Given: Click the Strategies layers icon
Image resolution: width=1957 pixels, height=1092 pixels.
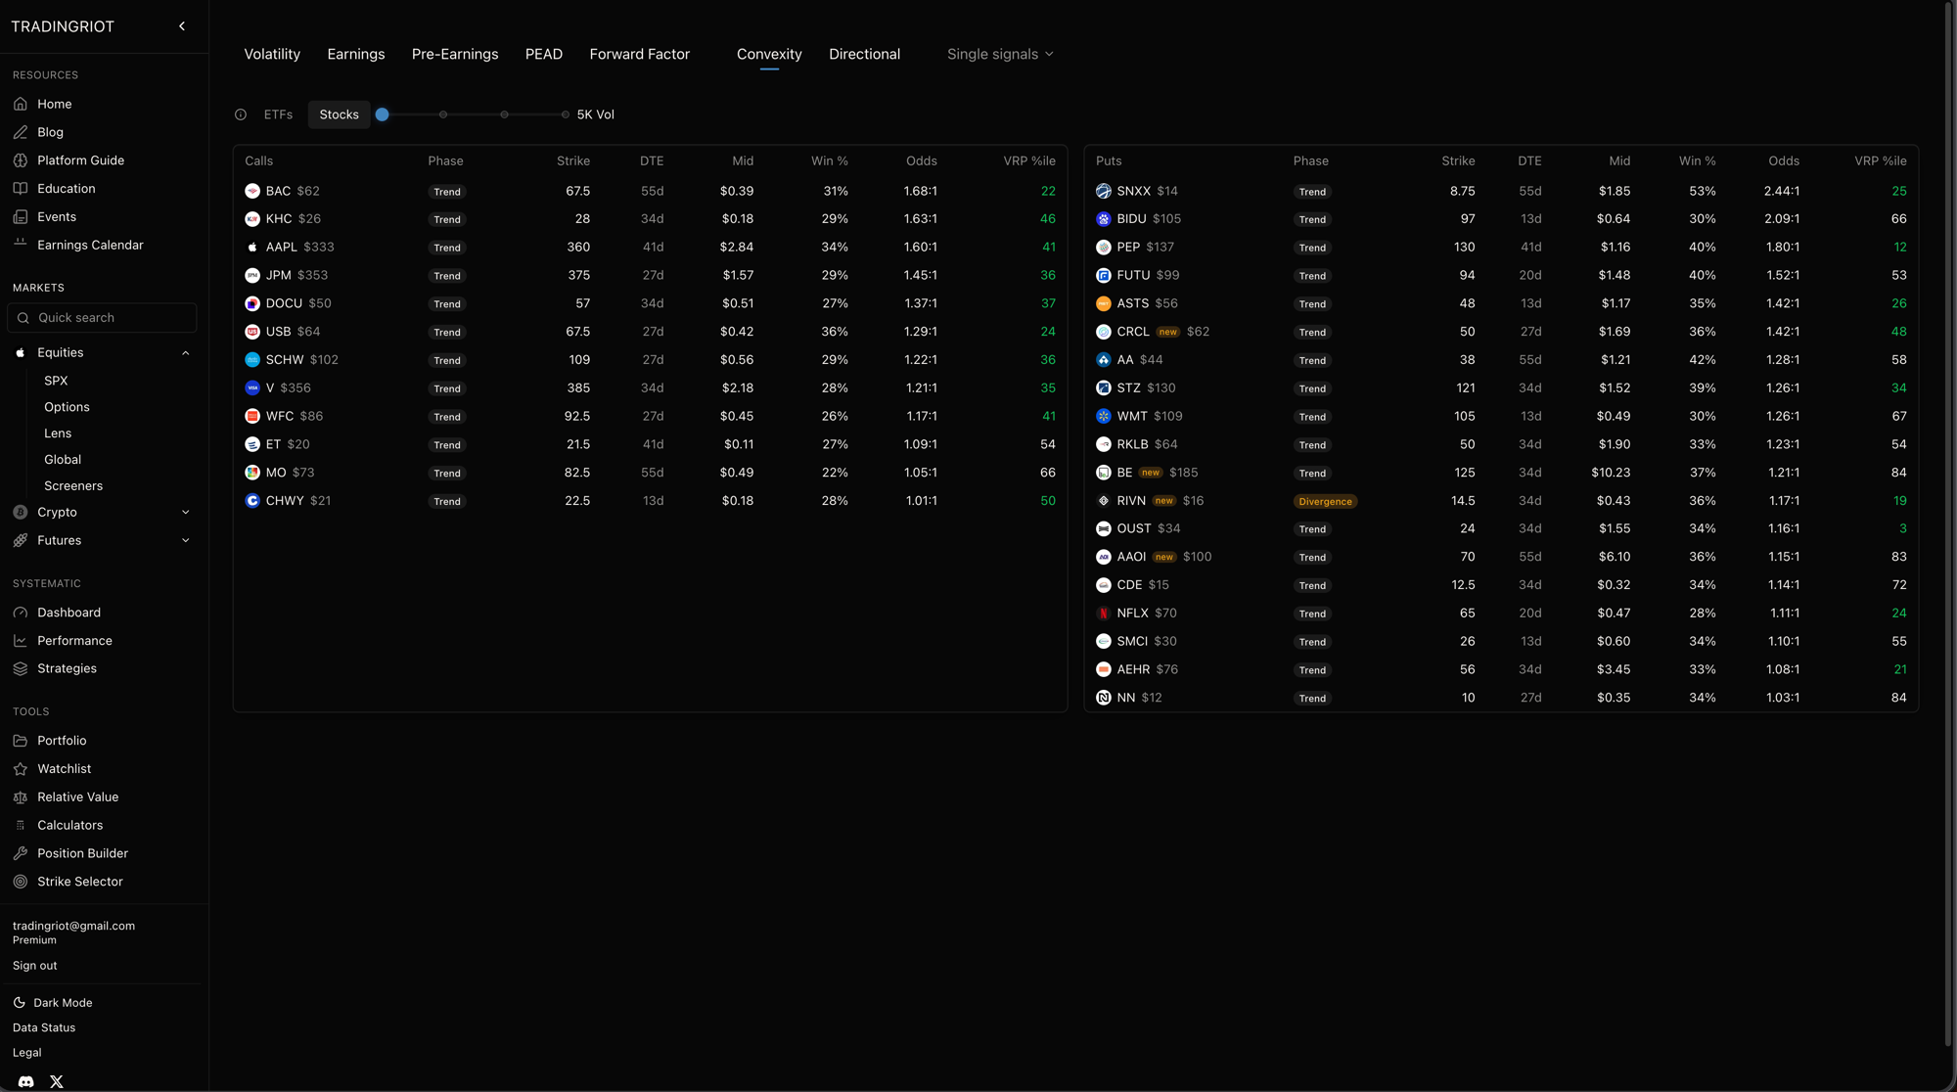Looking at the screenshot, I should pyautogui.click(x=21, y=668).
